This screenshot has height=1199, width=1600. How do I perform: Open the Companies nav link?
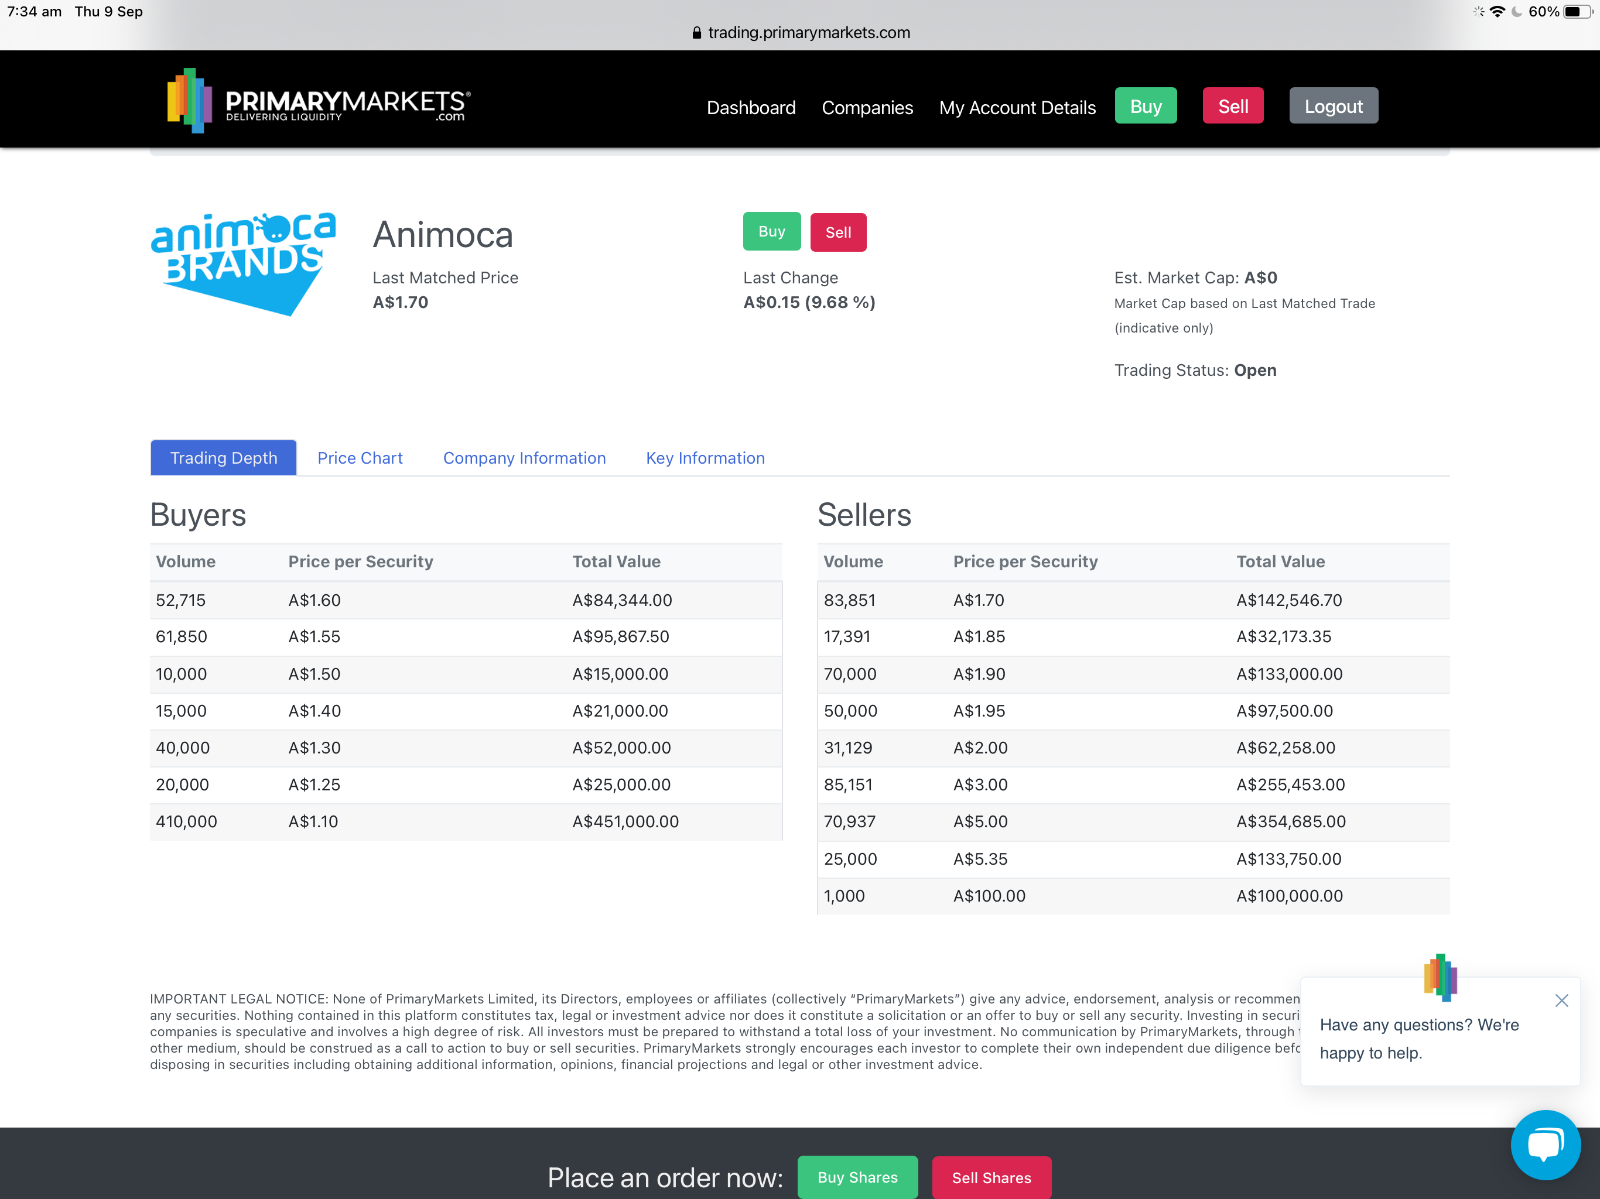pyautogui.click(x=867, y=107)
